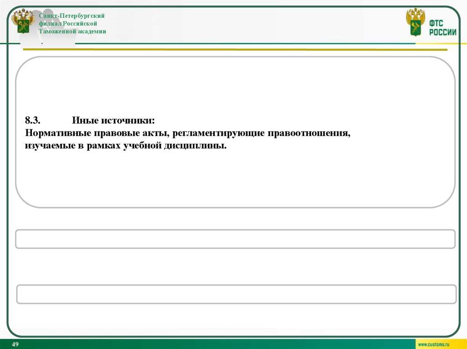Select the "ФТС РОССИИ" logo text
The width and height of the screenshot is (467, 349).
point(442,28)
